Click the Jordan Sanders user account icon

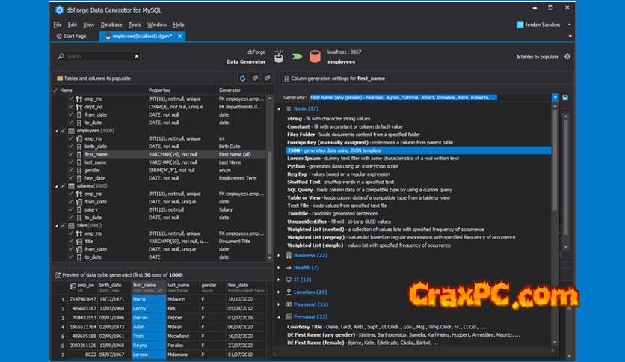[520, 25]
